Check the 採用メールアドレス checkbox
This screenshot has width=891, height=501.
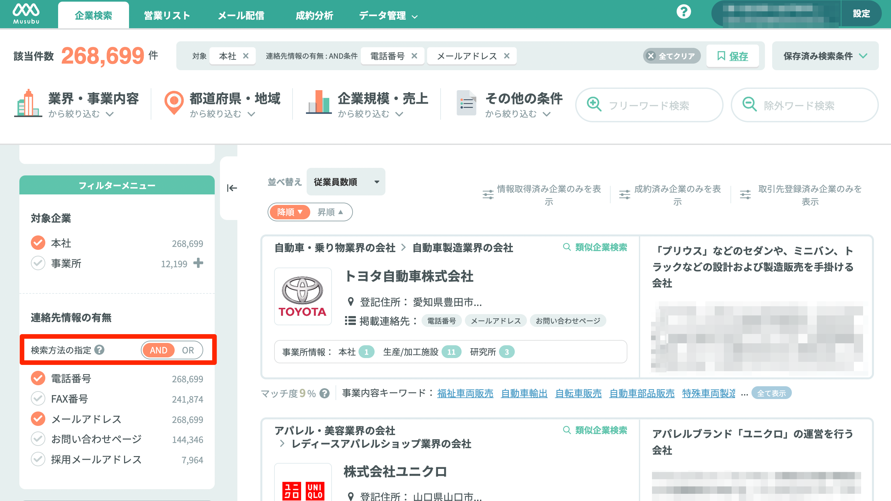pos(38,460)
